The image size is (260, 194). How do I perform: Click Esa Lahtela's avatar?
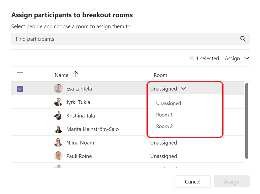click(58, 88)
